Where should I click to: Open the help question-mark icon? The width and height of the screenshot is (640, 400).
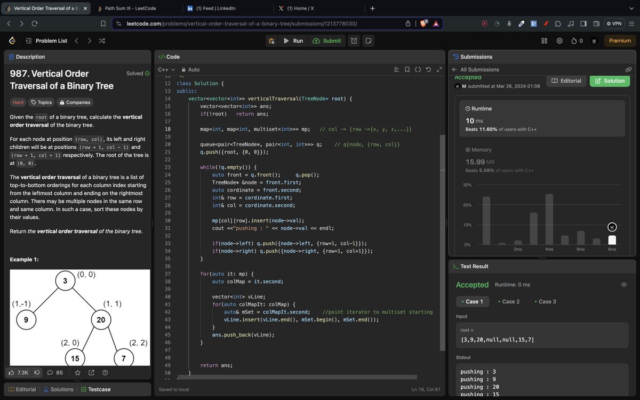[105, 373]
